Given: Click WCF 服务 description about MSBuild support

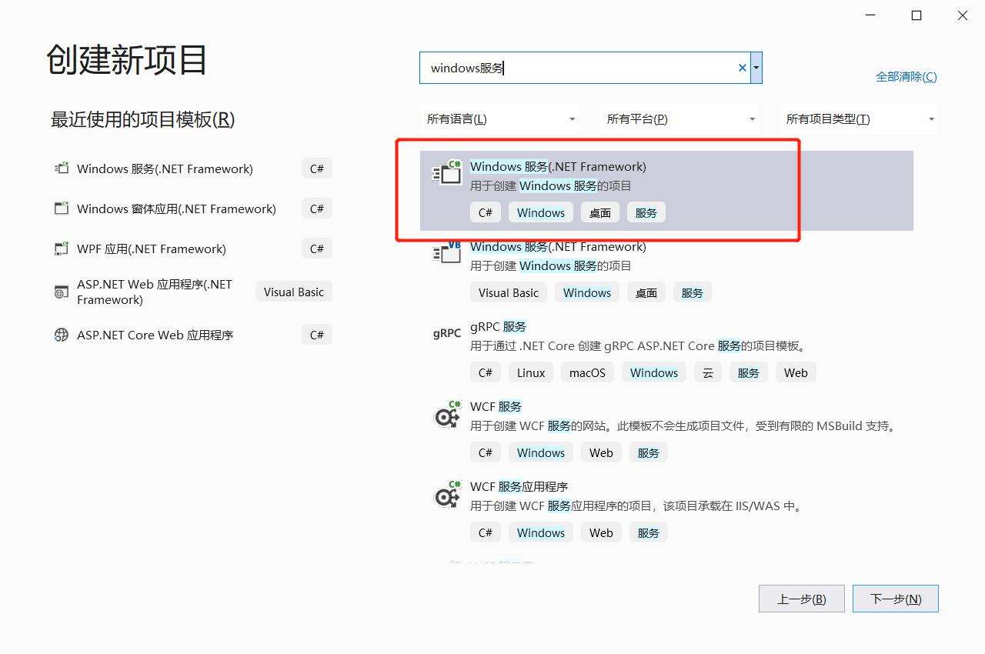Looking at the screenshot, I should click(684, 426).
